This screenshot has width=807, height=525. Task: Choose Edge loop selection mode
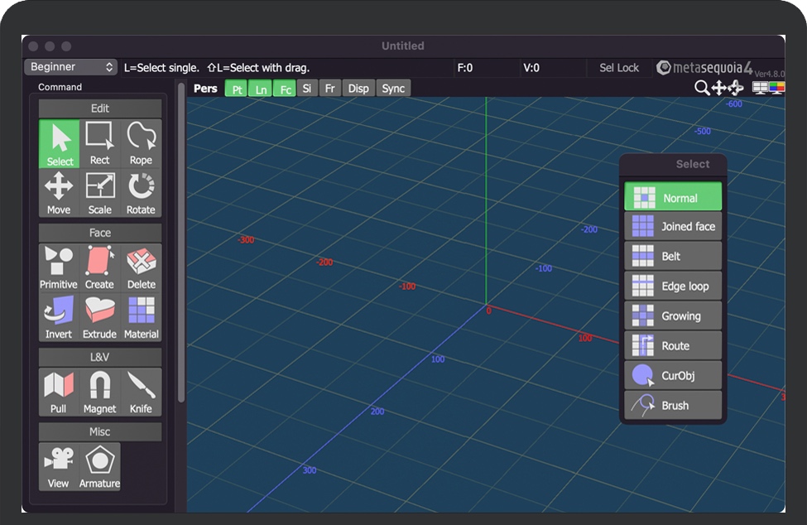click(x=673, y=287)
